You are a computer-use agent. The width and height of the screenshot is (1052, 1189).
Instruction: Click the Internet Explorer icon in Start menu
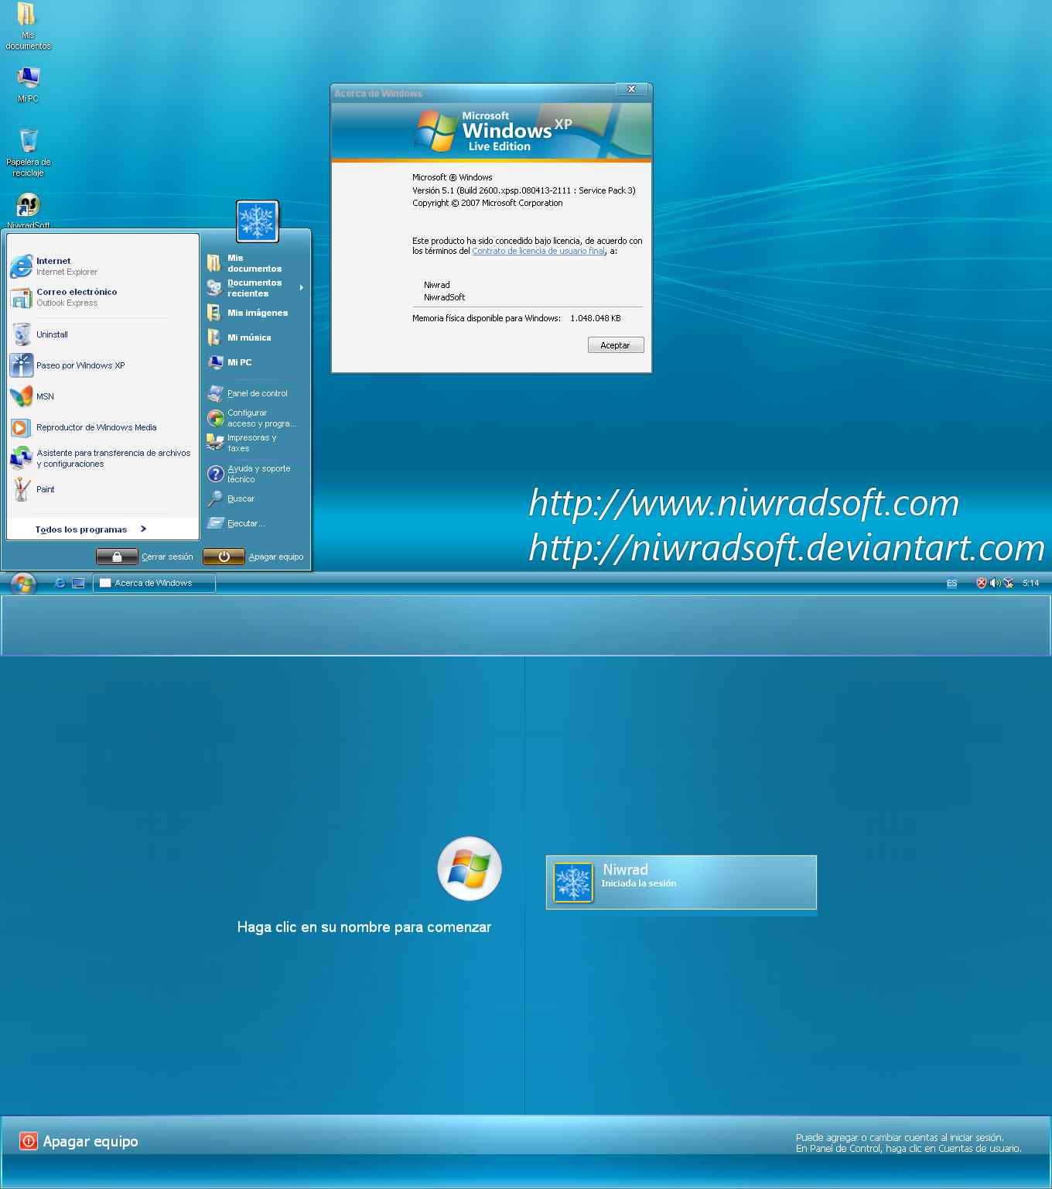(x=22, y=266)
